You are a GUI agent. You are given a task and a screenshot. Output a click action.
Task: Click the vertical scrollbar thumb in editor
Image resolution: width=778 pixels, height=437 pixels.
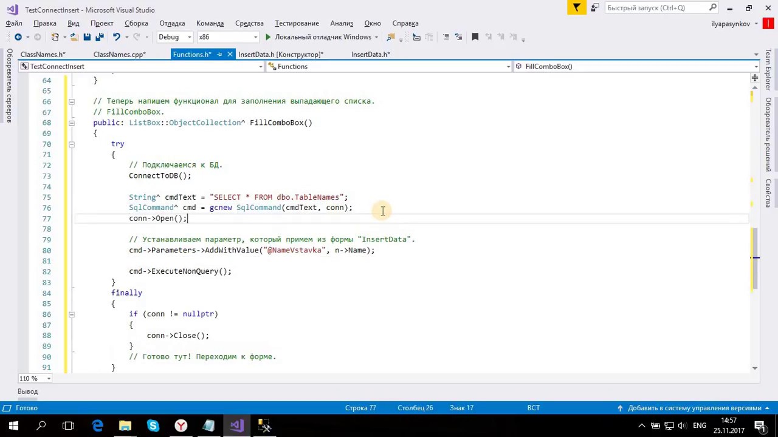tap(754, 259)
